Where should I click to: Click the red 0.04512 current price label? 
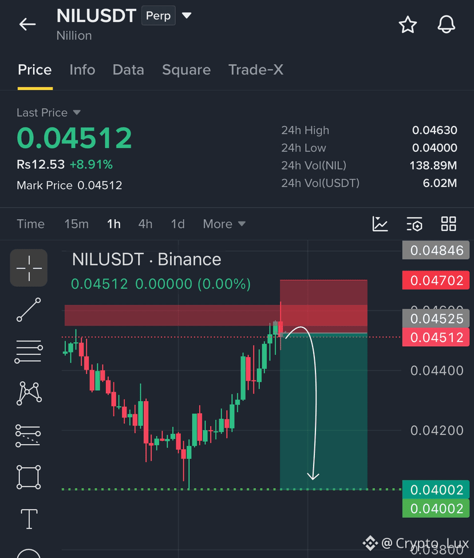436,337
